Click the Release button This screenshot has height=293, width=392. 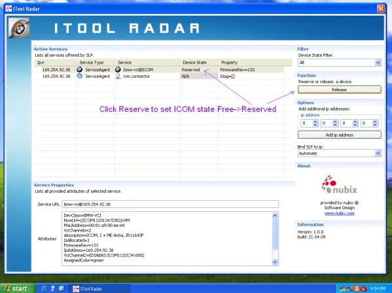pyautogui.click(x=339, y=90)
